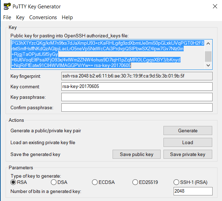Click the Load button
This screenshot has width=222, height=201.
pyautogui.click(x=188, y=142)
